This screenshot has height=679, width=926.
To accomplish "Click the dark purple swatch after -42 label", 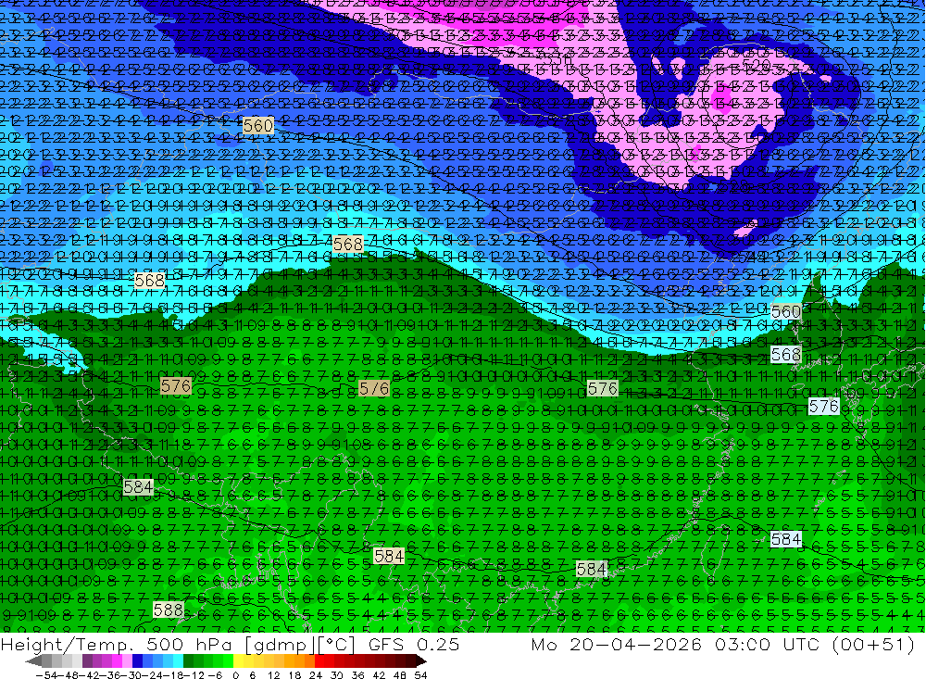I will pos(87,660).
